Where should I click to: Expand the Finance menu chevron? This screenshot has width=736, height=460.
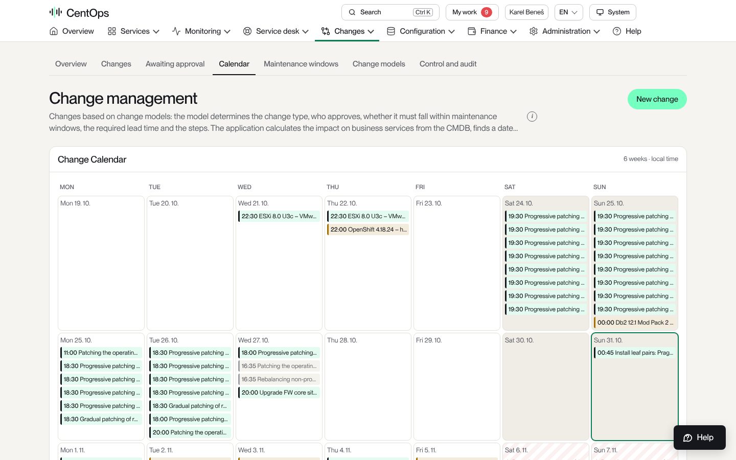[x=514, y=31]
